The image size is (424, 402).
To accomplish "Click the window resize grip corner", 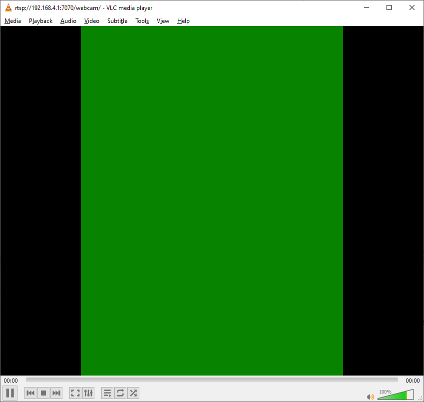I will [x=420, y=398].
